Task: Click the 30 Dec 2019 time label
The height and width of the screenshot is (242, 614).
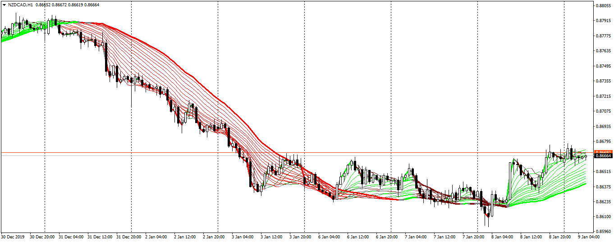Action: [x=12, y=236]
